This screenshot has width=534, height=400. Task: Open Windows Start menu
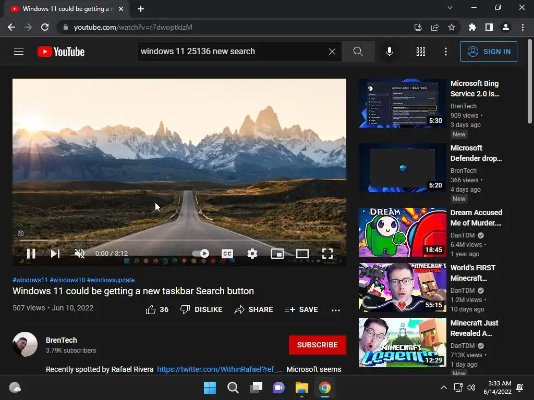210,387
